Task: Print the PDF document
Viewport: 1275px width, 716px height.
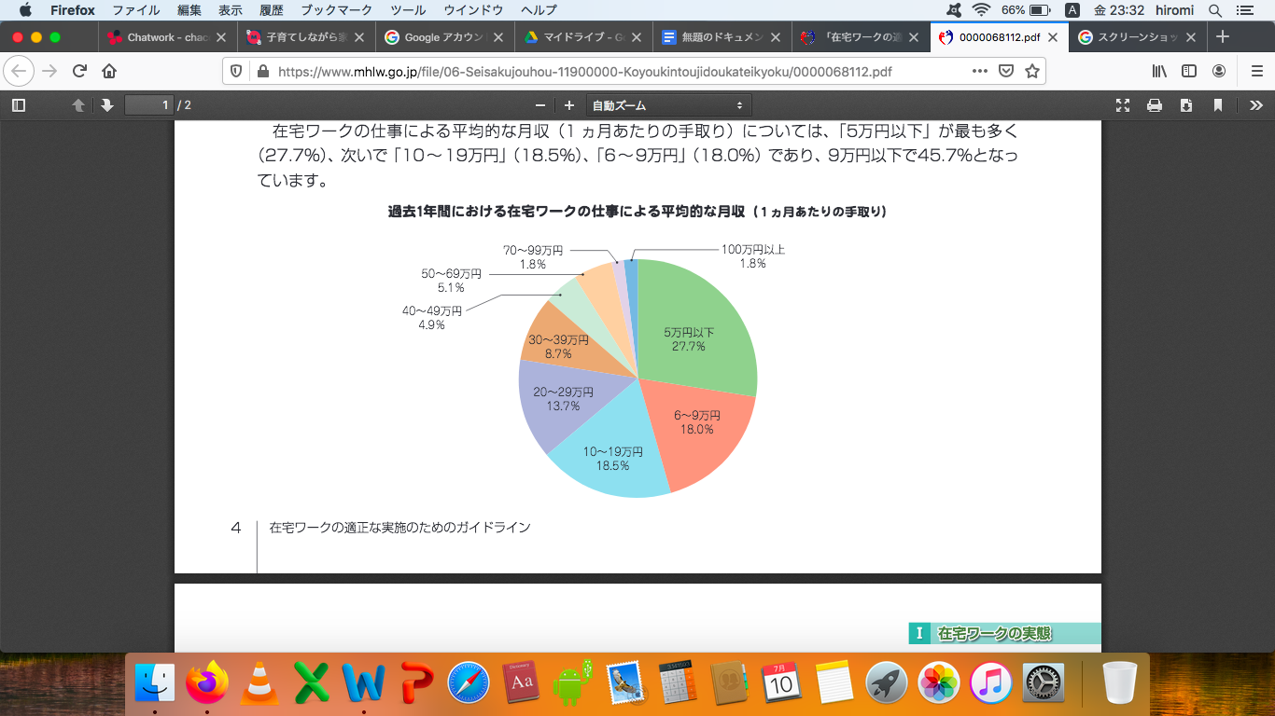Action: [1155, 105]
